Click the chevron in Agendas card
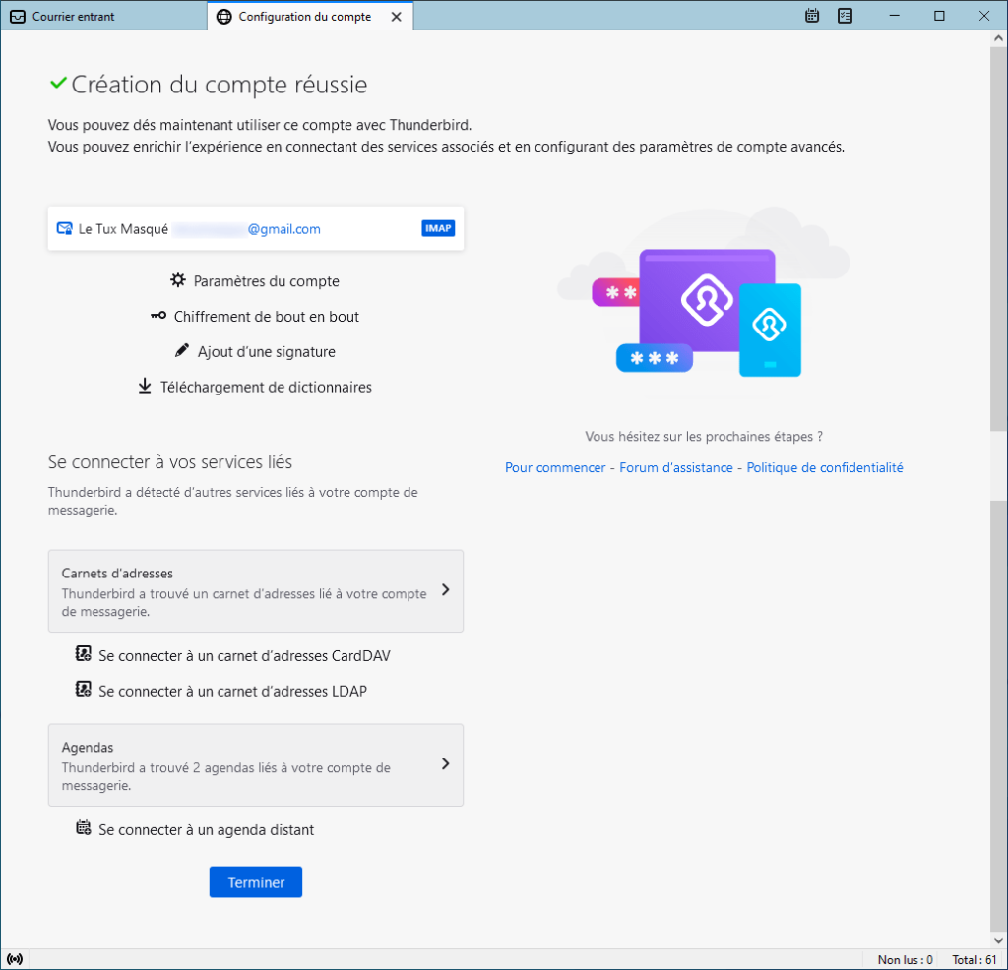The width and height of the screenshot is (1008, 970). pyautogui.click(x=446, y=763)
